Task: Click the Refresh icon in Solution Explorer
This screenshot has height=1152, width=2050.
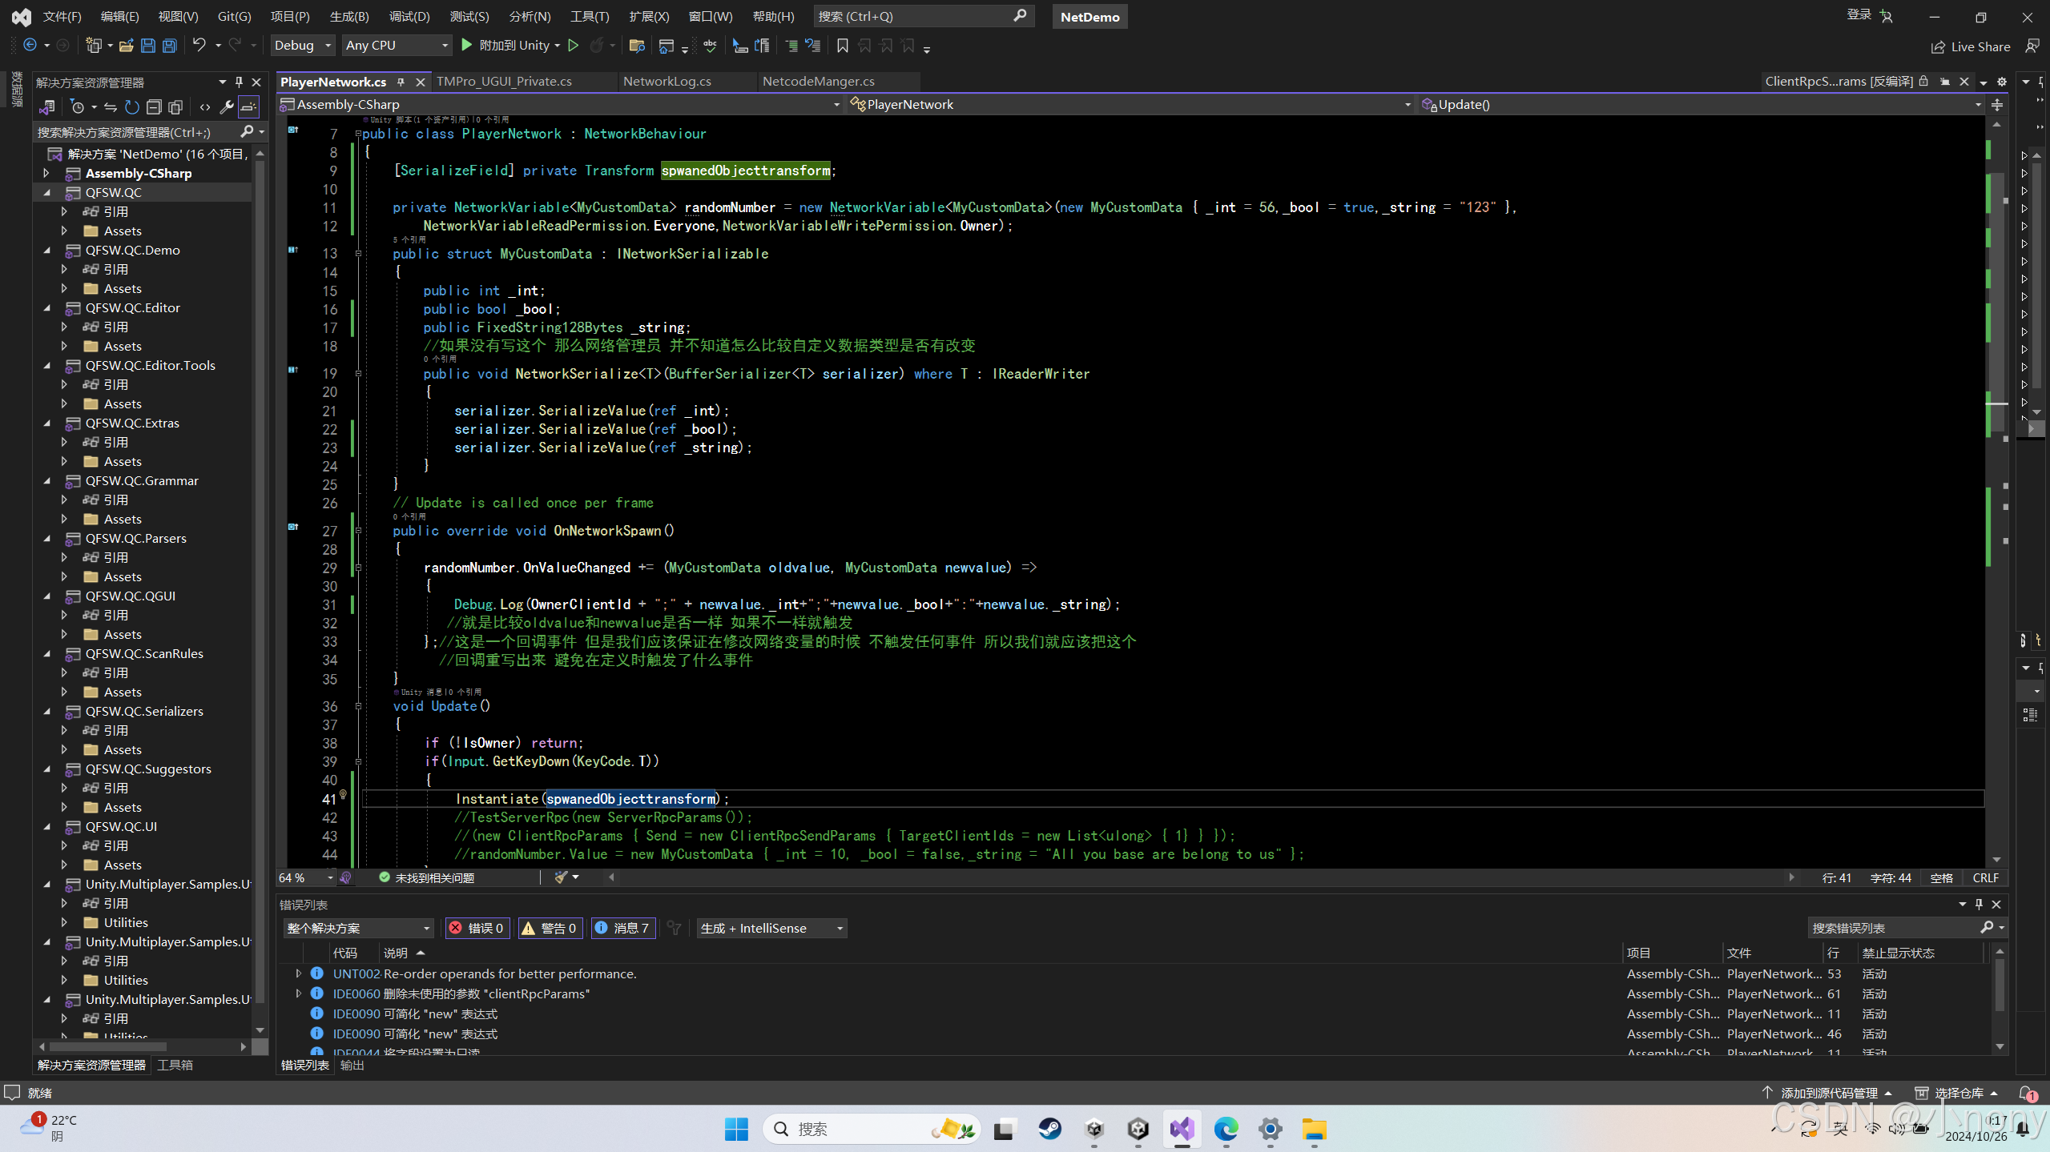Action: [x=131, y=106]
